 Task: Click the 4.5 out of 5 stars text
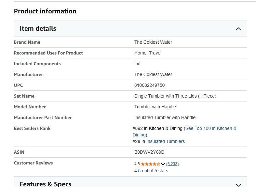click(x=151, y=171)
